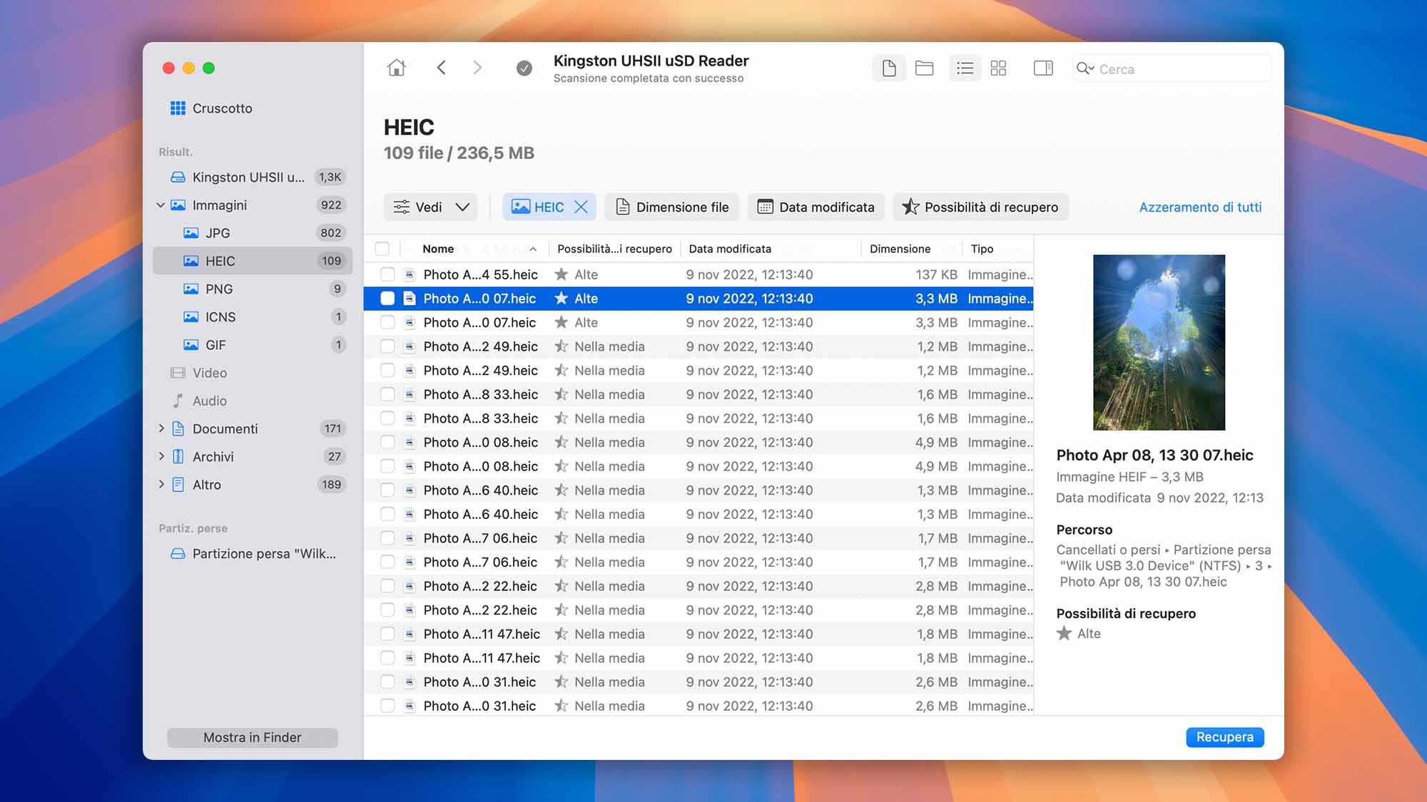Select grid view layout icon

[x=998, y=68]
